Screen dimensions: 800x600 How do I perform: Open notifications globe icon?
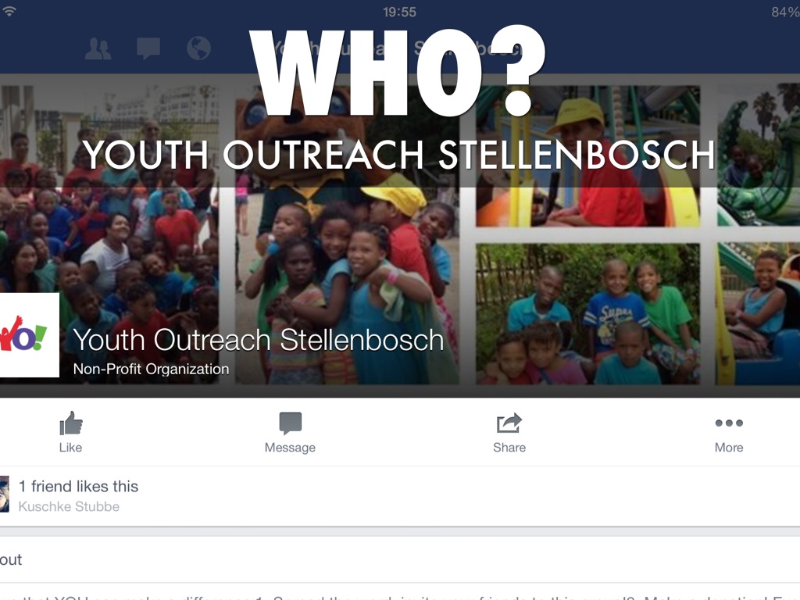(x=198, y=49)
